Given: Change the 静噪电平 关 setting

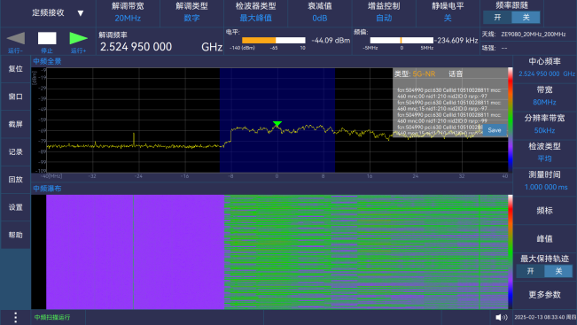Looking at the screenshot, I should pos(448,12).
